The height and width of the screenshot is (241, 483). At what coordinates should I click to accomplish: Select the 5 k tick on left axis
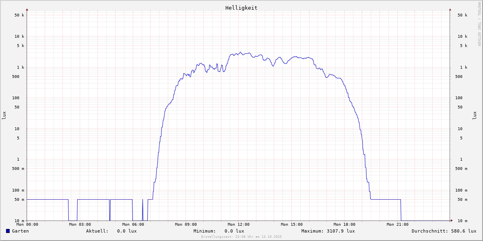pyautogui.click(x=21, y=45)
